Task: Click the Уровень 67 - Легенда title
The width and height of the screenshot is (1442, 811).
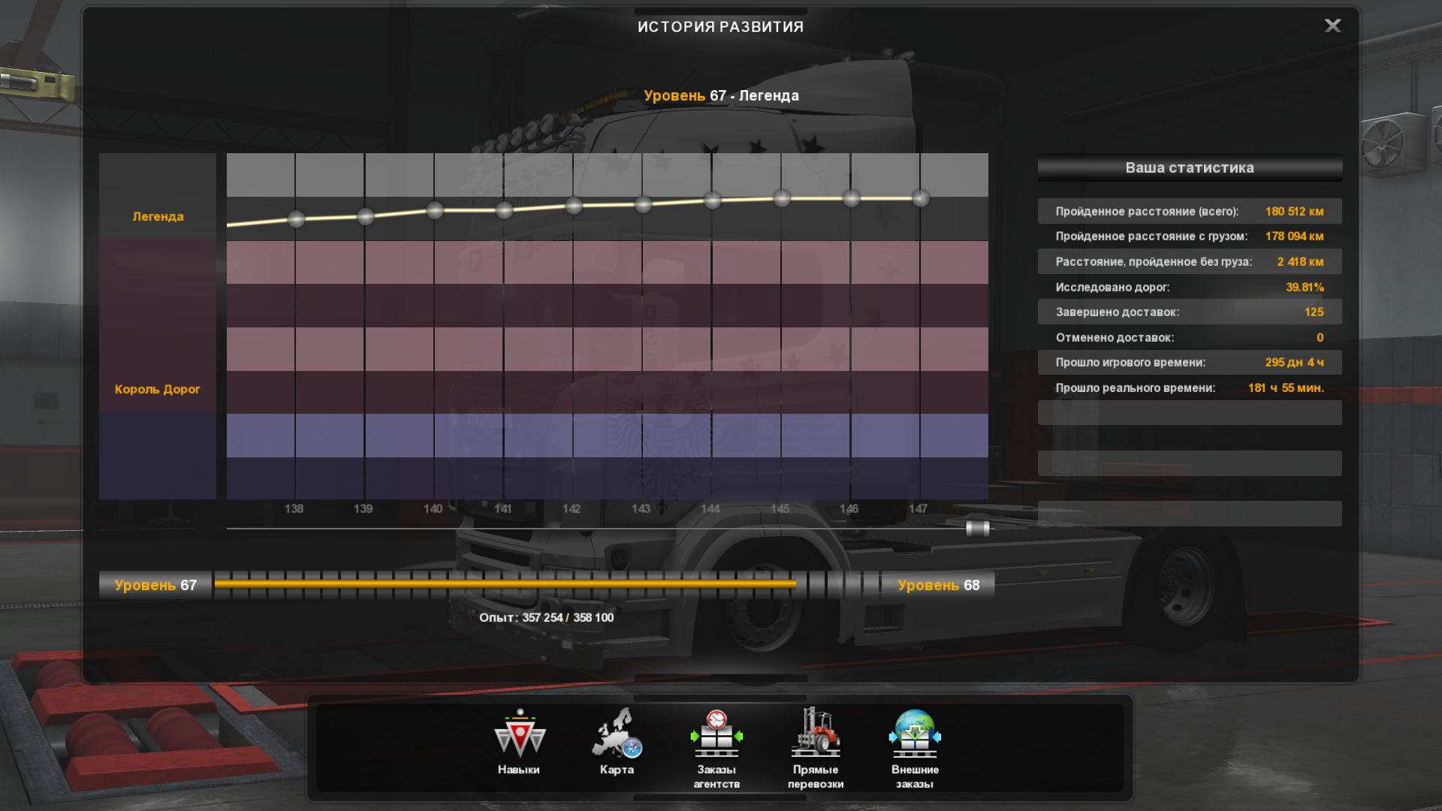Action: 721,95
